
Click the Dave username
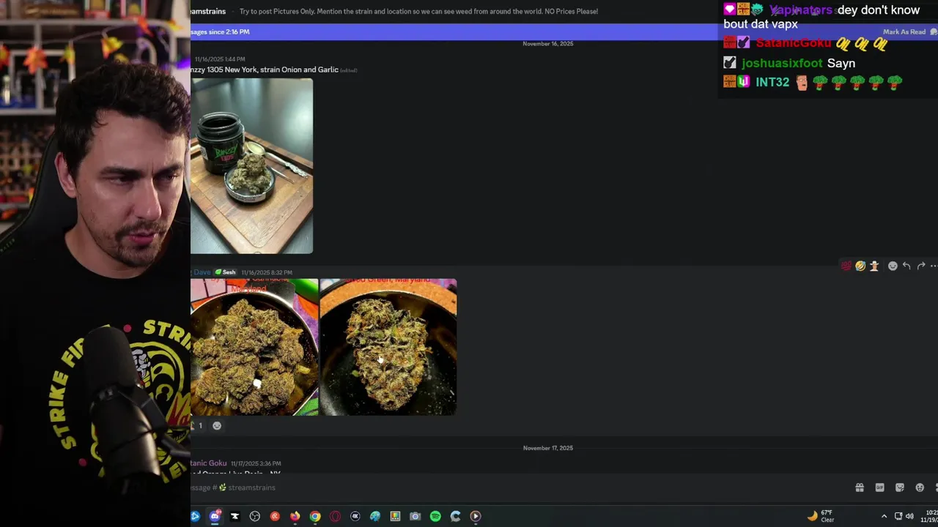[x=201, y=272]
